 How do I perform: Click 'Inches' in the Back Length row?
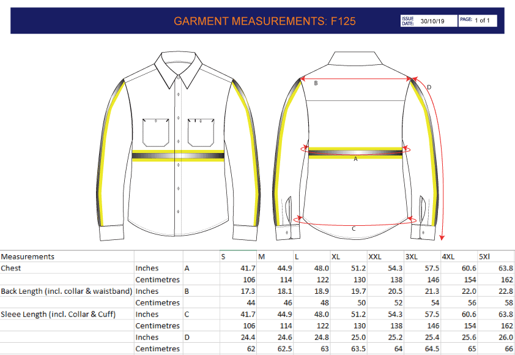(x=147, y=291)
